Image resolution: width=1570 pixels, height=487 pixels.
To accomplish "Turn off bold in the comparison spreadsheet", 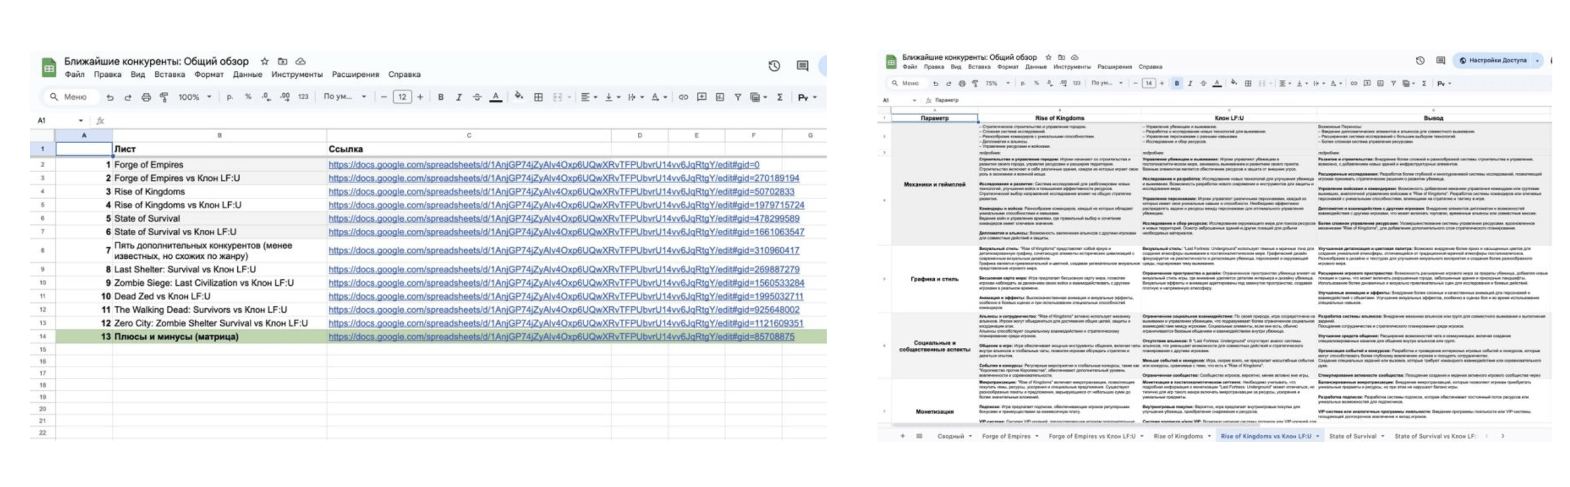I will pyautogui.click(x=1177, y=83).
